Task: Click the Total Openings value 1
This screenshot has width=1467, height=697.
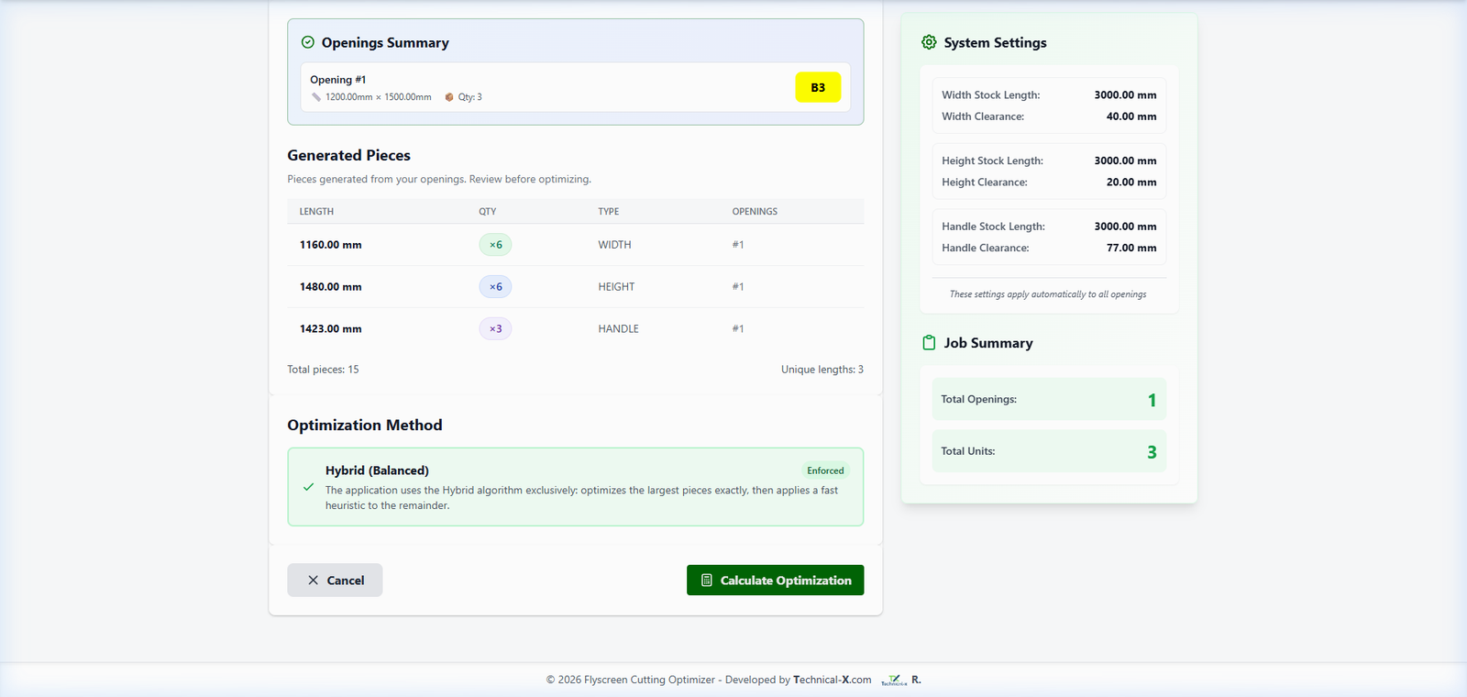Action: coord(1152,400)
